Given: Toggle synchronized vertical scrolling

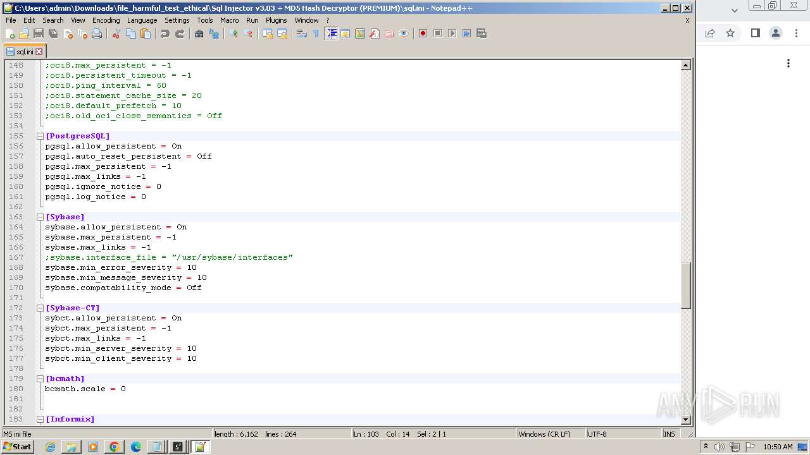Looking at the screenshot, I should pos(268,33).
